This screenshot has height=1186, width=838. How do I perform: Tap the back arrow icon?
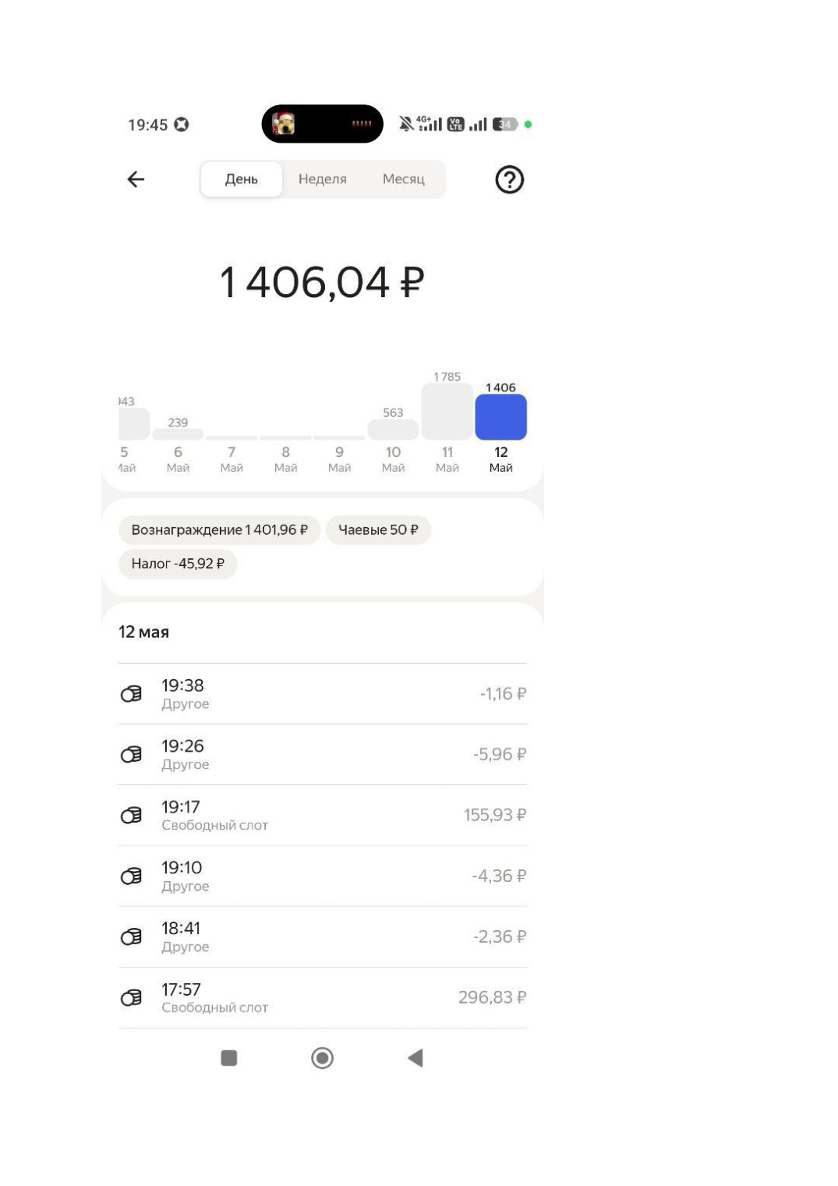(136, 179)
